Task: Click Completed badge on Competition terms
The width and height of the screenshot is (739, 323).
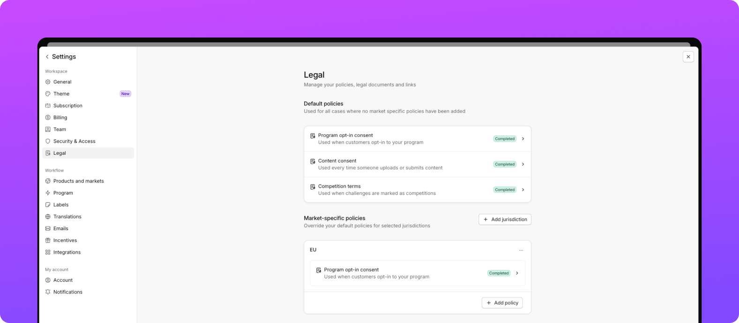Action: pyautogui.click(x=505, y=190)
